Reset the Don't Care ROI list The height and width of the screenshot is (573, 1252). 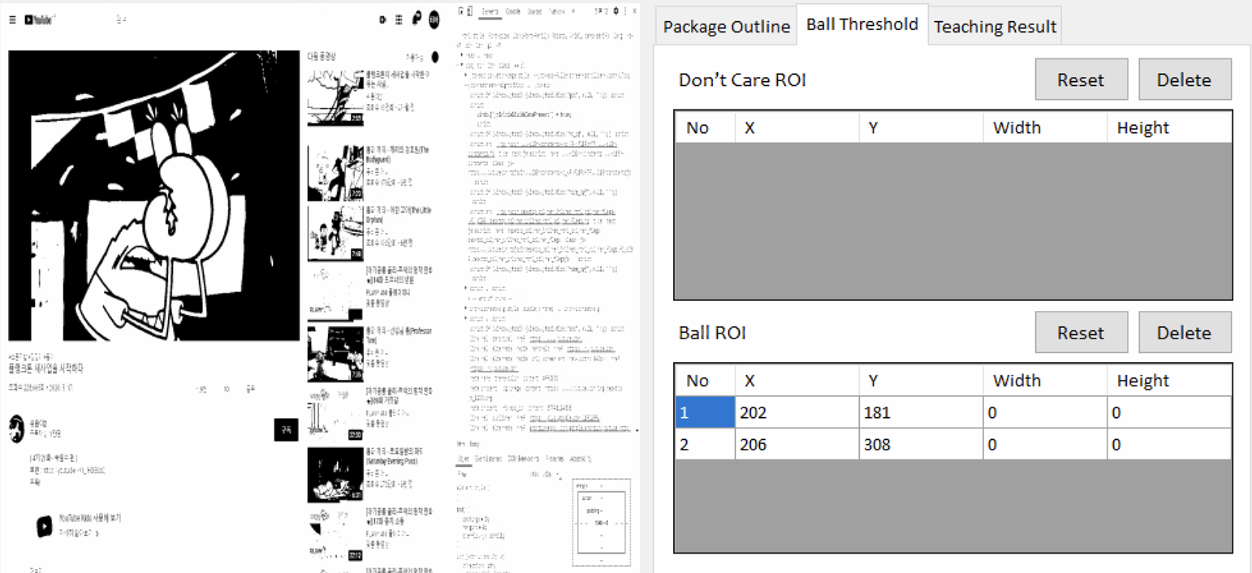(1081, 80)
